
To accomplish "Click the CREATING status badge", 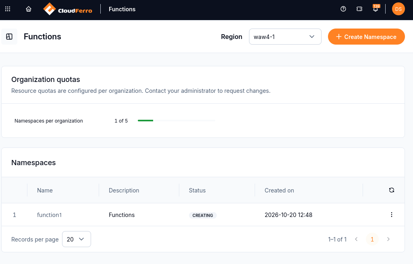I will [203, 215].
